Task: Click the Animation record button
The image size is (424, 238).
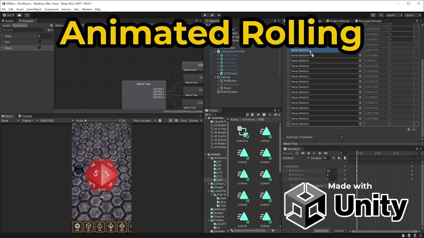Action: [297, 153]
